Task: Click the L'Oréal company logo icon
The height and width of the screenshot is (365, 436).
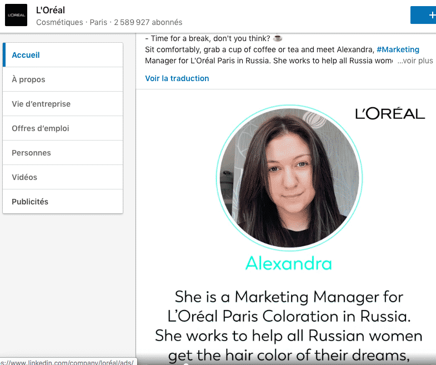Action: [16, 15]
